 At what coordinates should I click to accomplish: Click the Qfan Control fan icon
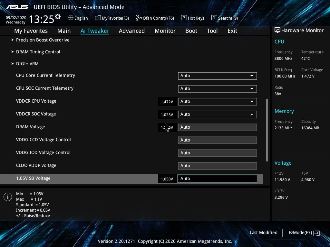[x=139, y=18]
